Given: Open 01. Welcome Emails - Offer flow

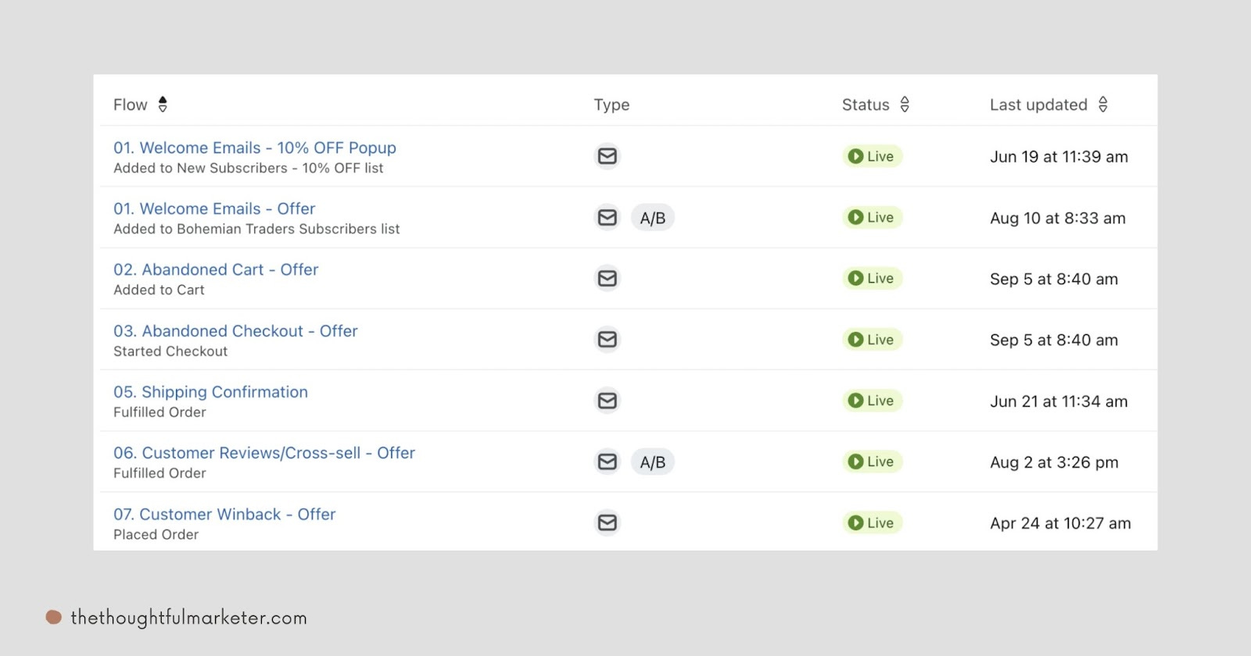Looking at the screenshot, I should (x=214, y=209).
